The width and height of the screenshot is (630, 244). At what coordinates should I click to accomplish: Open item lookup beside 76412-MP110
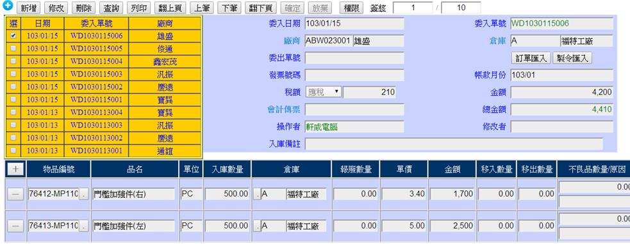point(83,194)
